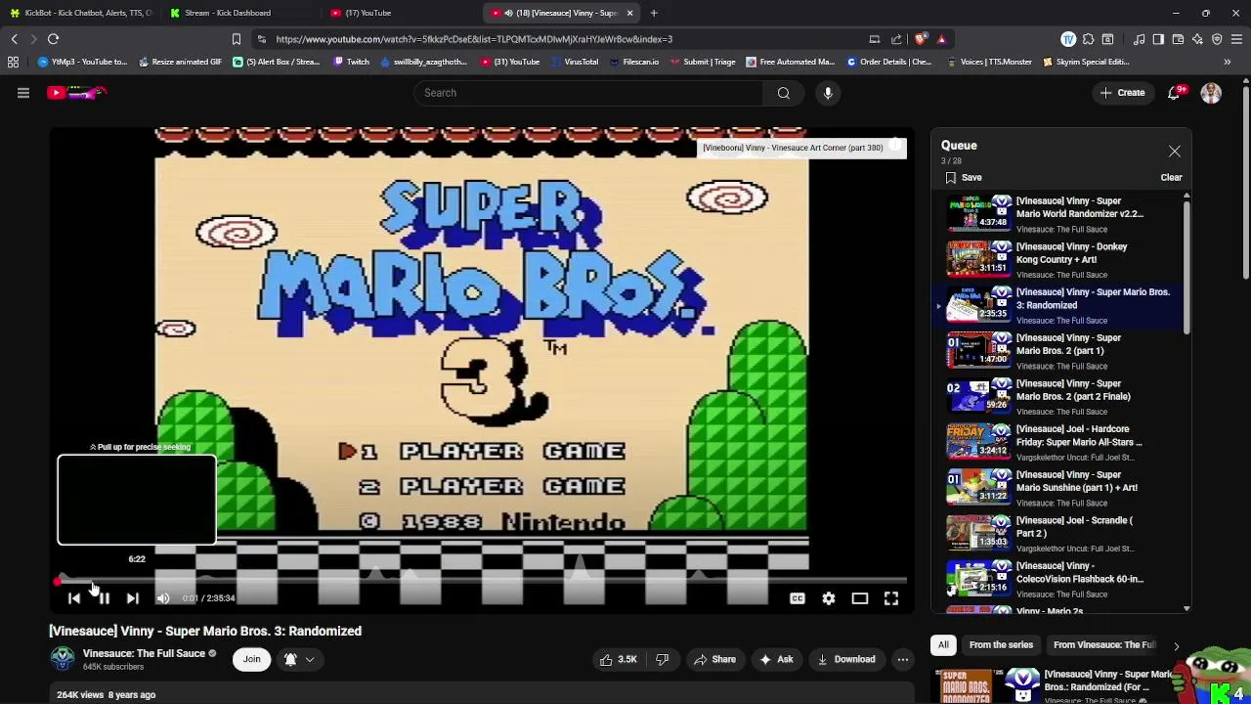
Task: Switch to theater mode
Action: 860,598
